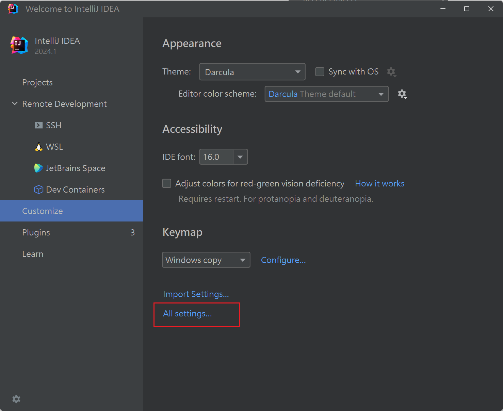The image size is (503, 411).
Task: Click the Plugins update count badge 3
Action: (x=133, y=232)
